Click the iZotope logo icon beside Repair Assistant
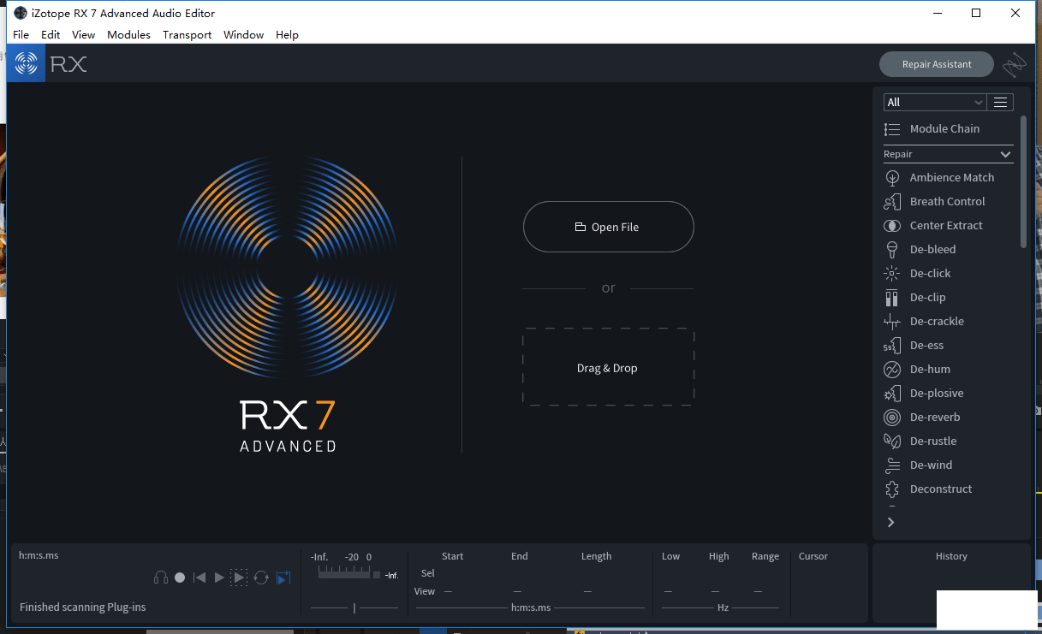Image resolution: width=1042 pixels, height=634 pixels. tap(1015, 64)
